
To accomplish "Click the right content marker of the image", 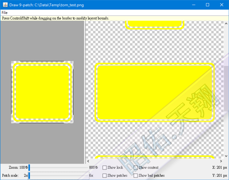I will coord(73,91).
